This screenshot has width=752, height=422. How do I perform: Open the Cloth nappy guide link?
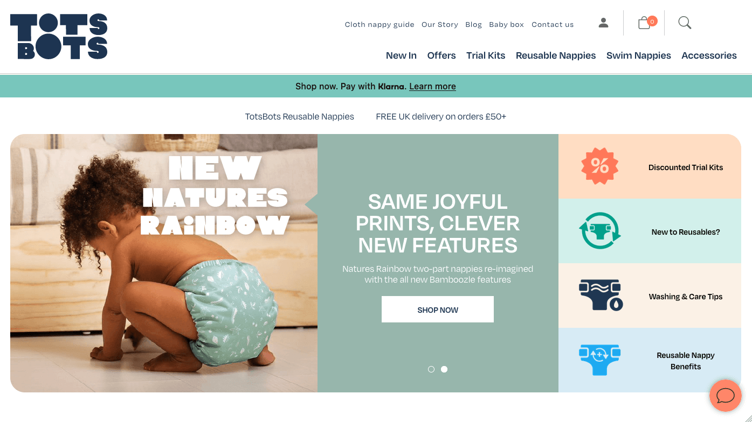pyautogui.click(x=380, y=24)
